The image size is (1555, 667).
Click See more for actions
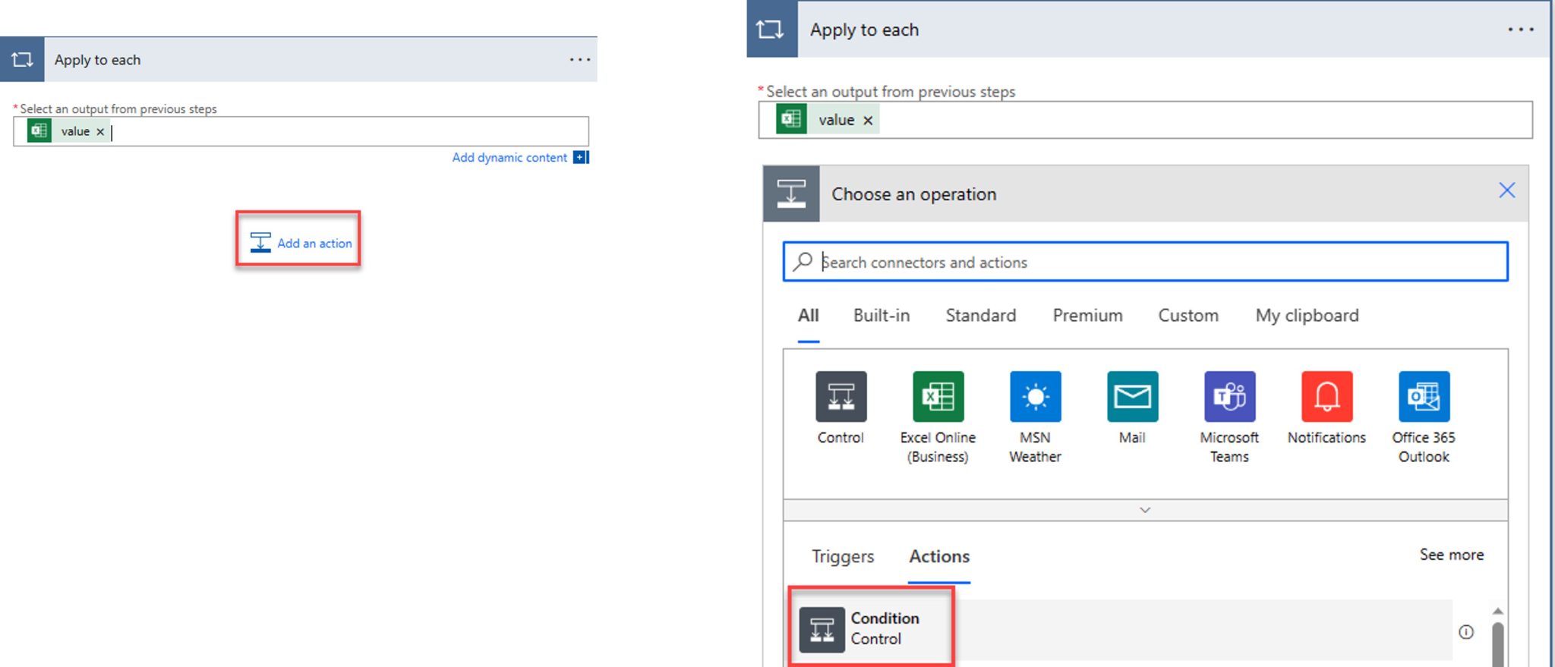tap(1451, 555)
